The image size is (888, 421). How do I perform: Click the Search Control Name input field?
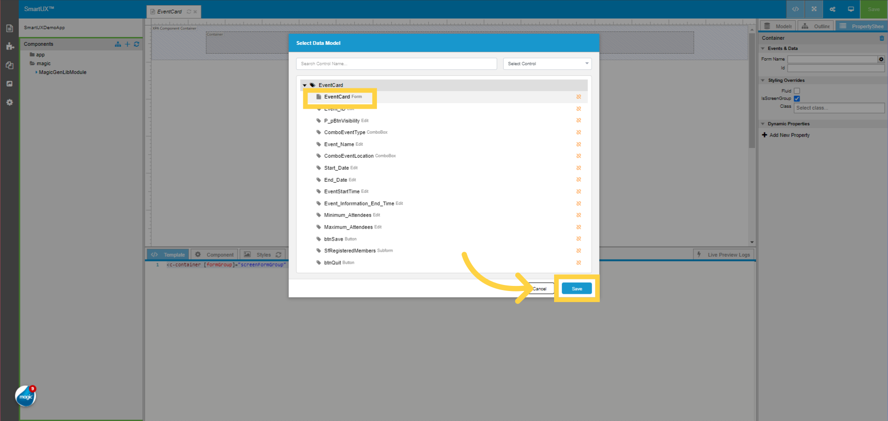coord(396,63)
